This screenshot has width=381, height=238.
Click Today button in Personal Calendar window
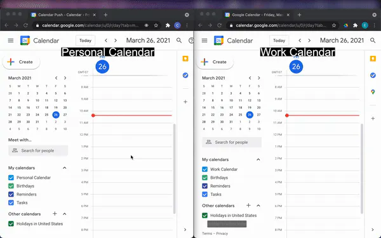[x=85, y=41]
